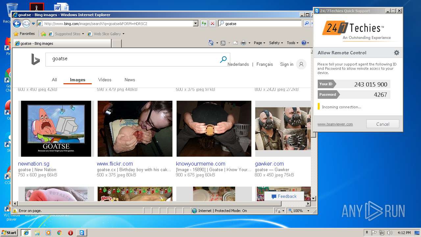Open the Web Slice Gallery dropdown
The image size is (421, 237).
click(x=106, y=34)
